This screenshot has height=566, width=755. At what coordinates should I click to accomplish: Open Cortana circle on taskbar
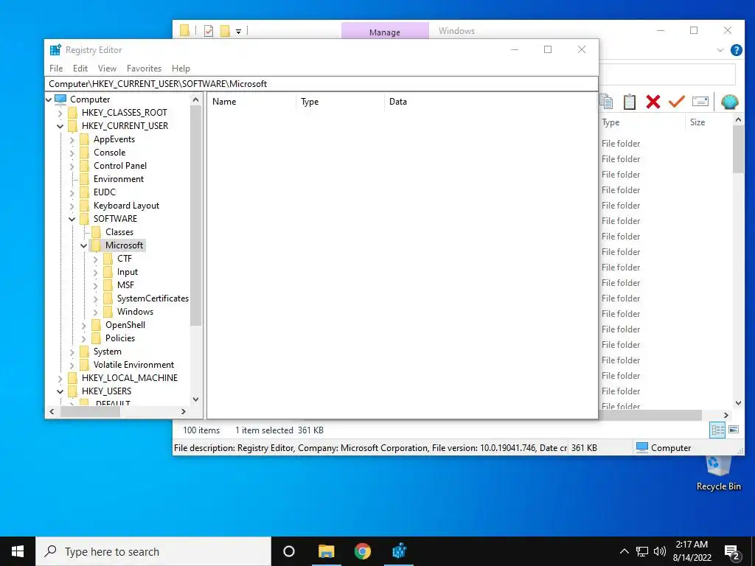click(x=289, y=551)
